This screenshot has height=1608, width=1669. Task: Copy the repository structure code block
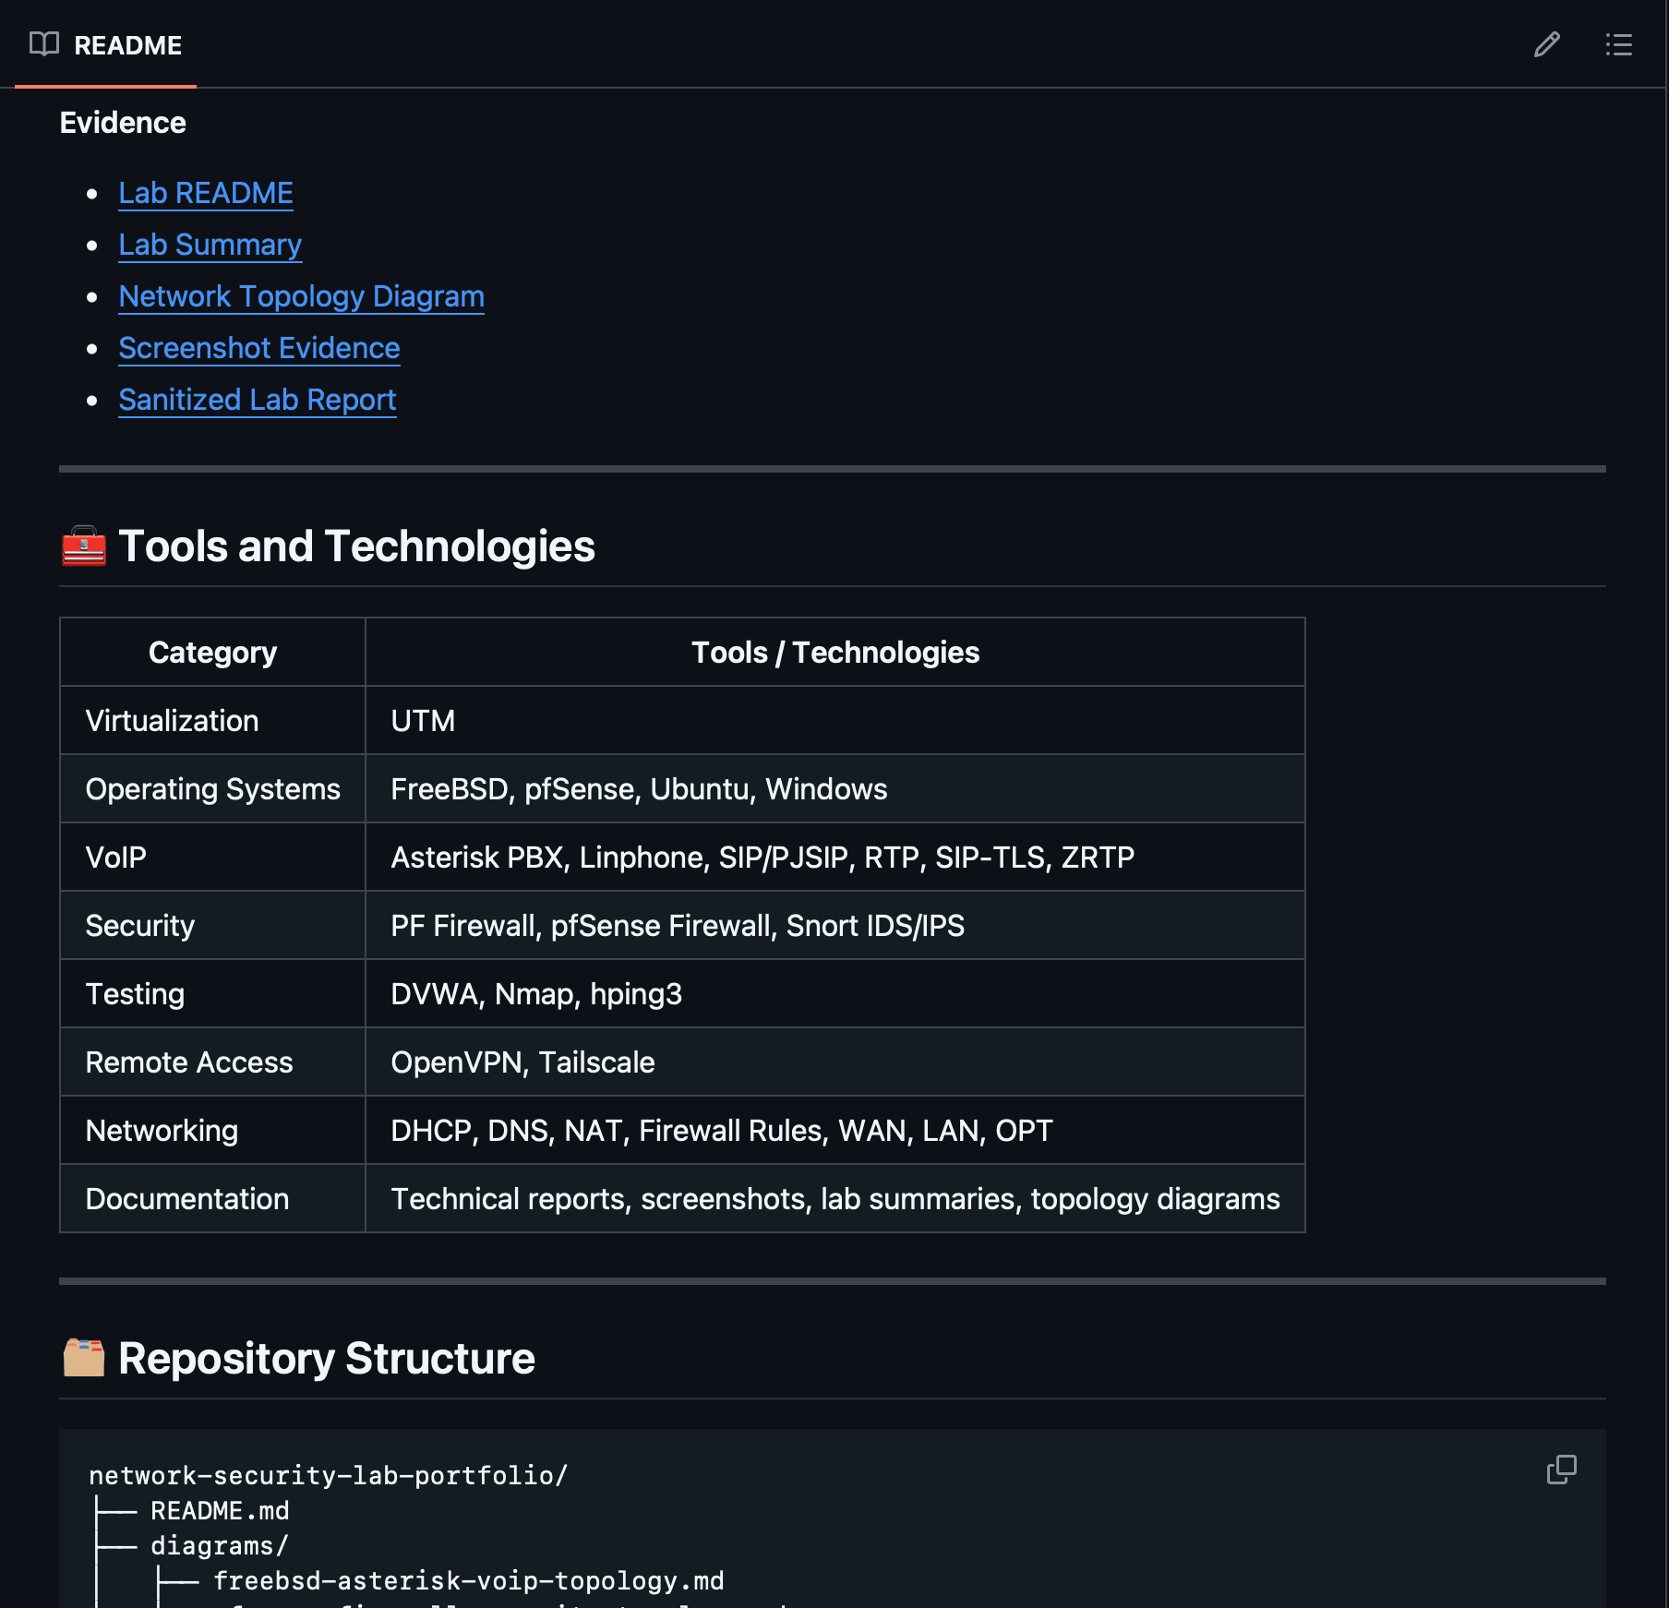(1561, 1470)
